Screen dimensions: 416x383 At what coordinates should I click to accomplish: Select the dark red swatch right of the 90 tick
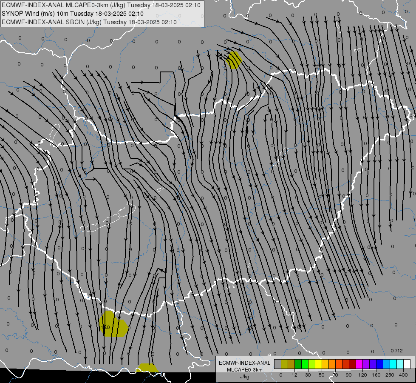[x=353, y=364]
